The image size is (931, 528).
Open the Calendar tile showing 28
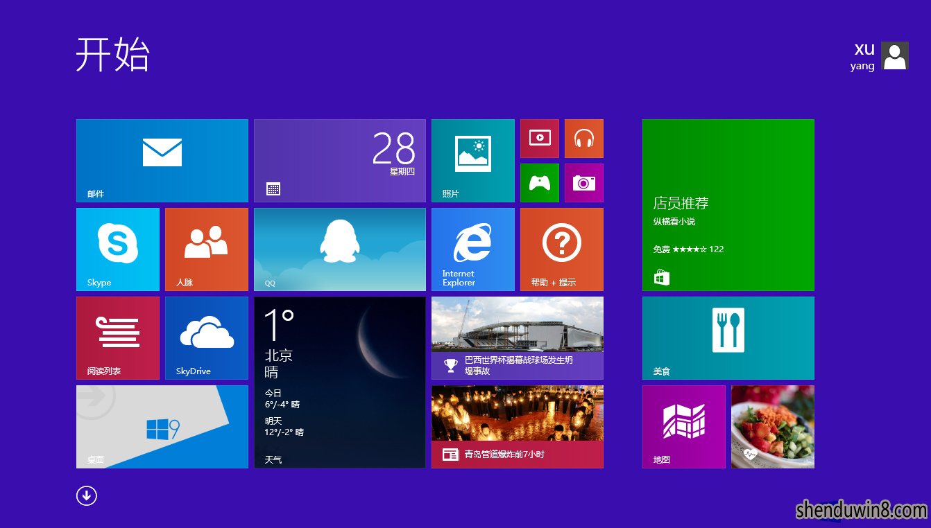pyautogui.click(x=340, y=161)
